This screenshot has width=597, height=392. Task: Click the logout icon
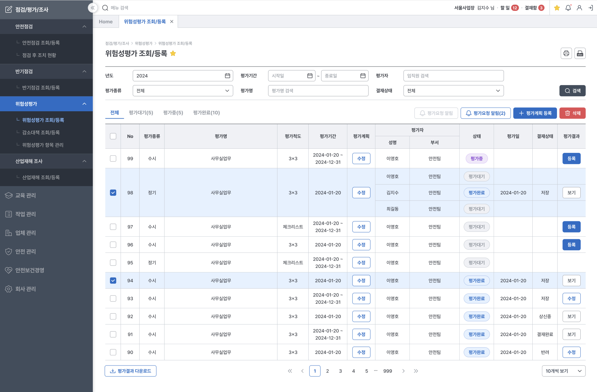pyautogui.click(x=590, y=8)
